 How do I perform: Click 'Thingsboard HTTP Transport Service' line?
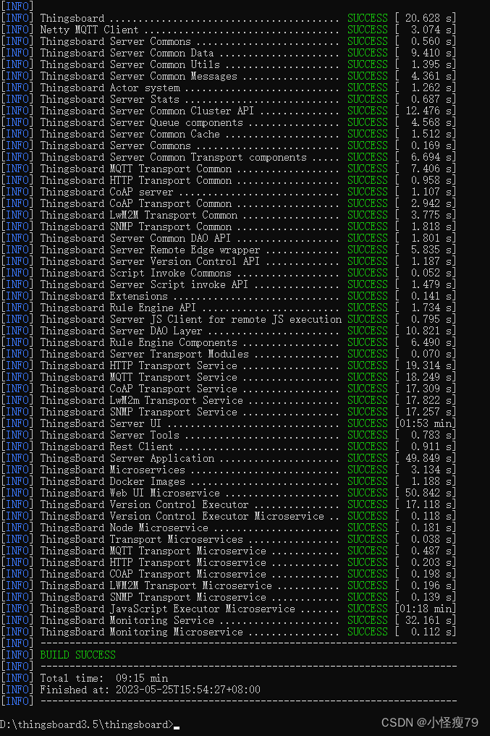pyautogui.click(x=229, y=365)
